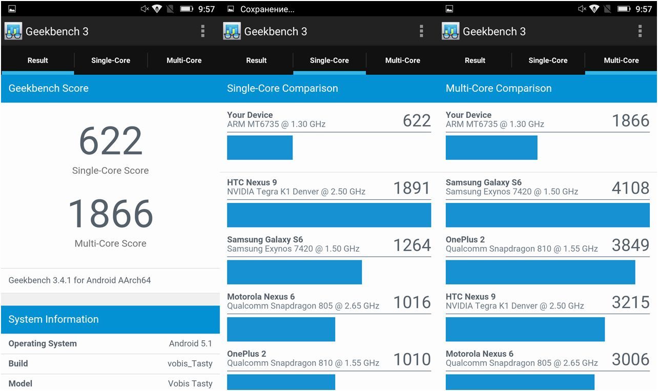Tap the Geekbench glasses icon on the middle screen
Image resolution: width=658 pixels, height=391 pixels.
[x=232, y=31]
